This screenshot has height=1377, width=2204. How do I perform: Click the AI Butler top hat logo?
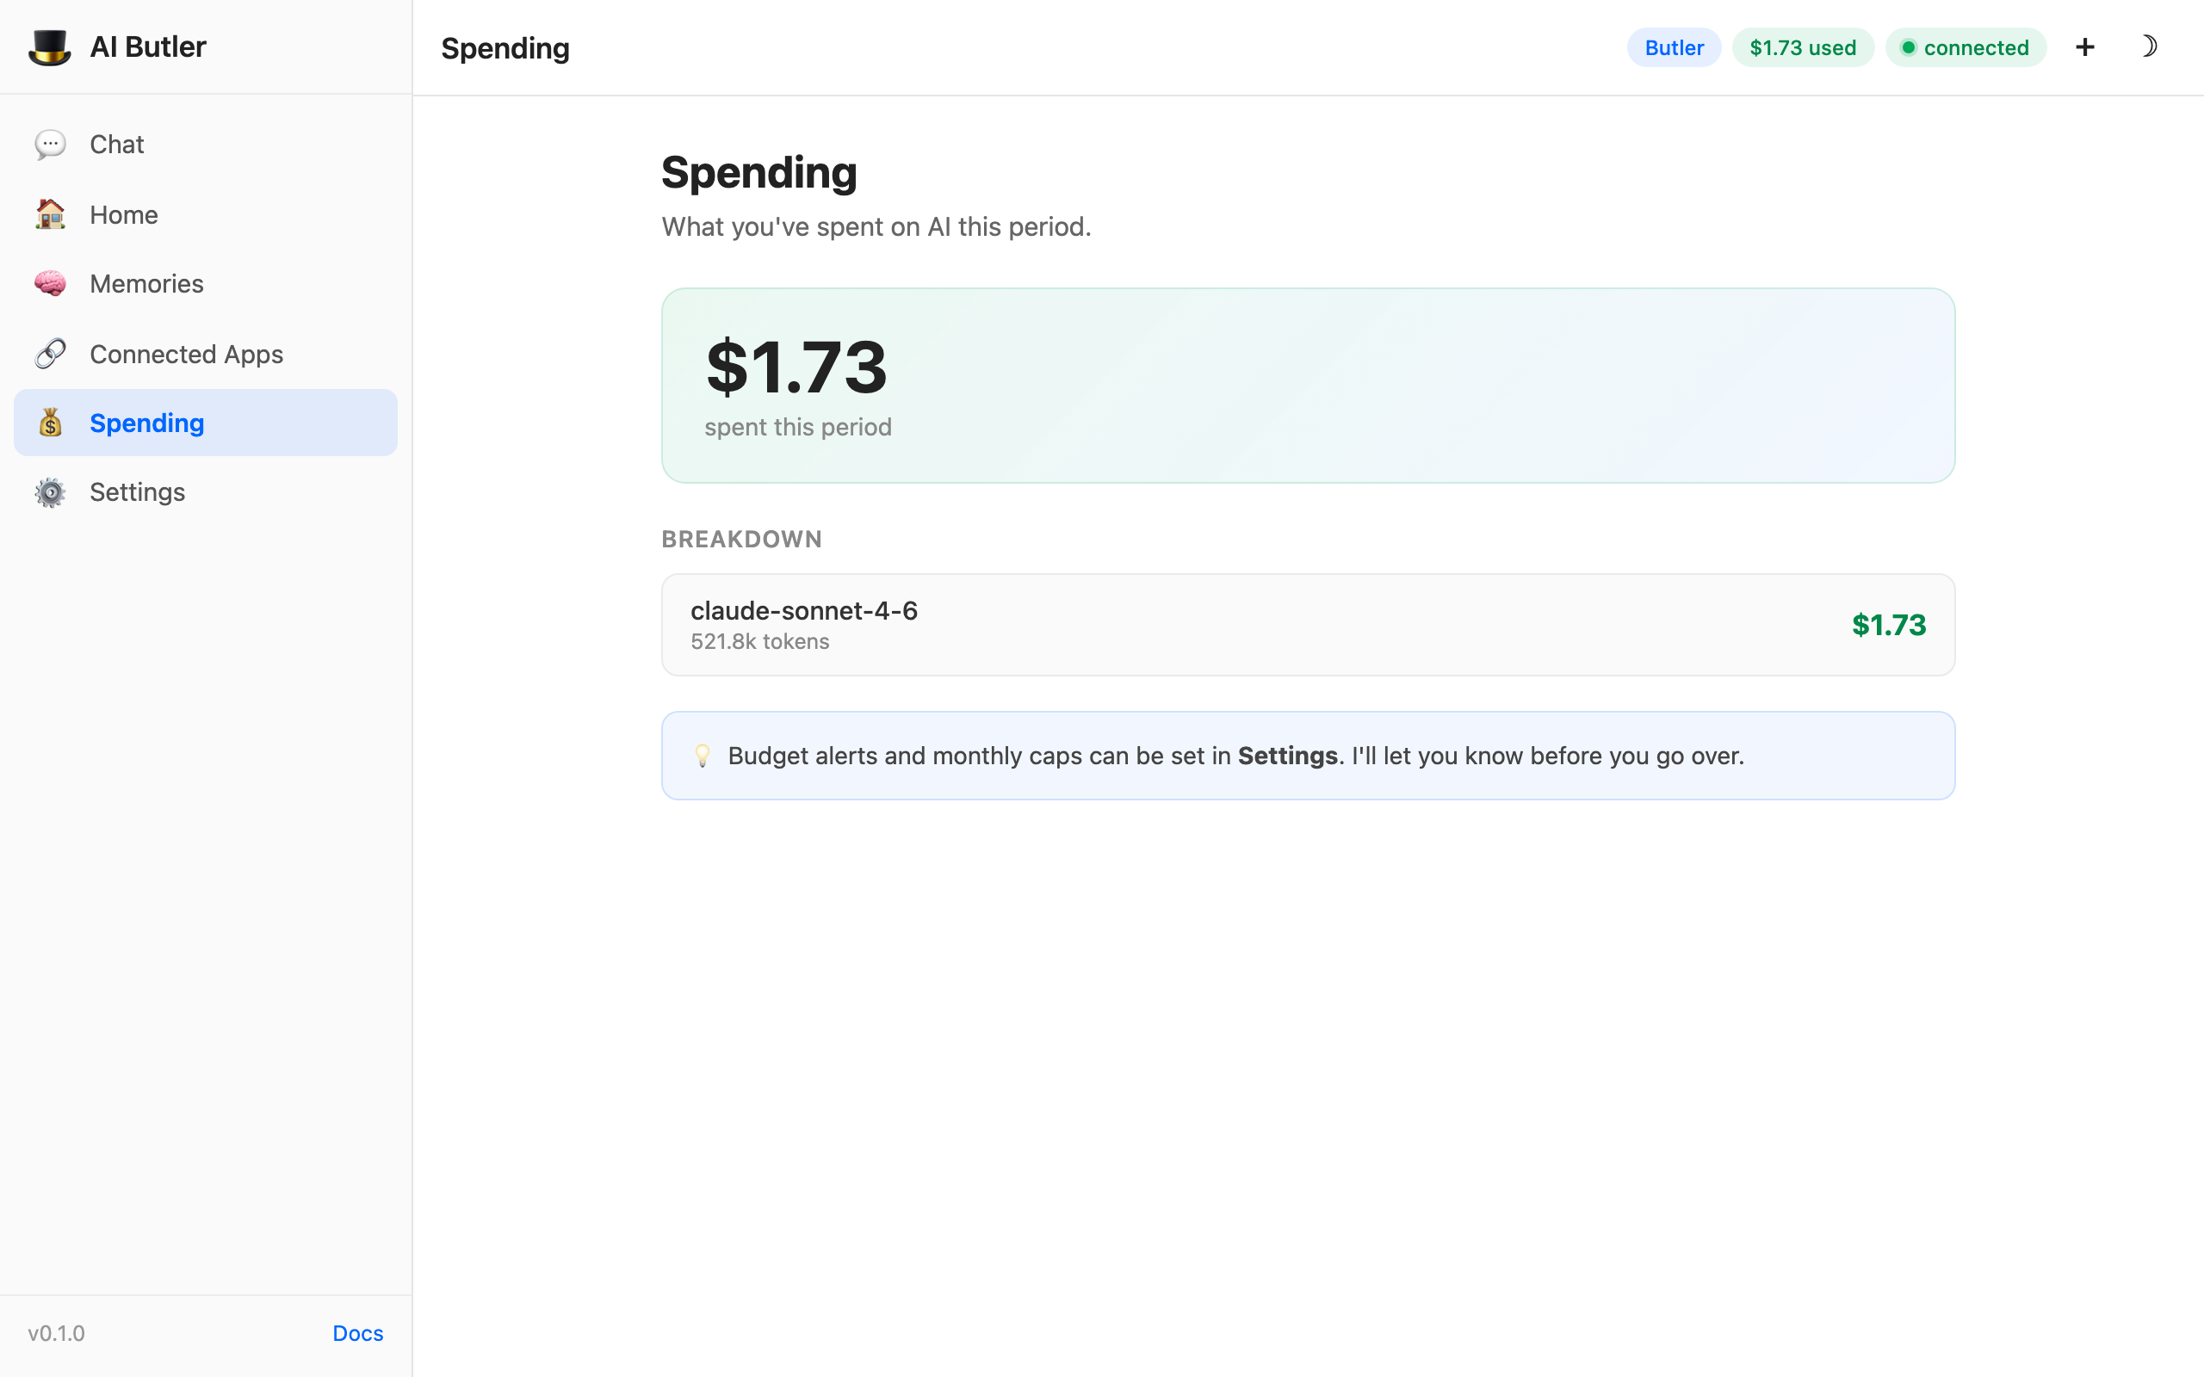tap(50, 46)
